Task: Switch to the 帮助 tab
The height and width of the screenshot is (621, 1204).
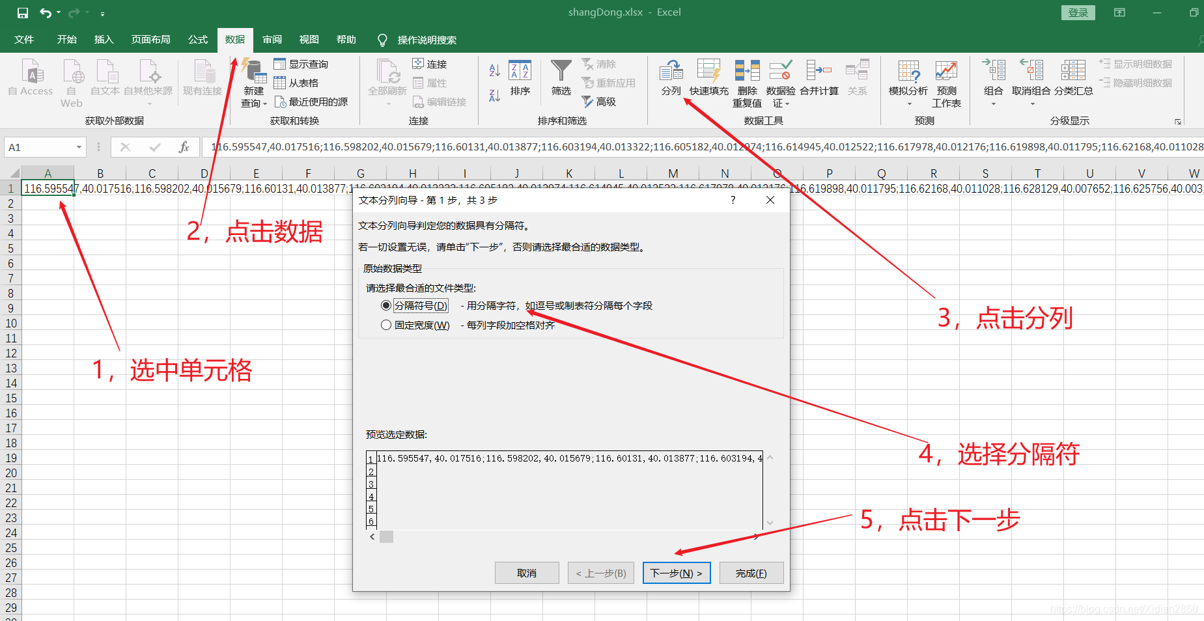Action: coord(346,40)
